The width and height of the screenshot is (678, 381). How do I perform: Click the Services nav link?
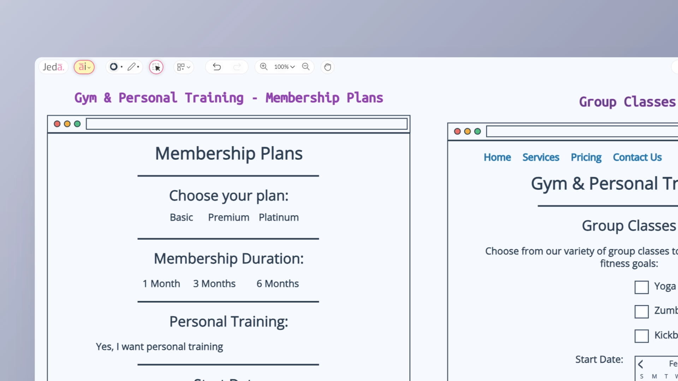click(541, 157)
